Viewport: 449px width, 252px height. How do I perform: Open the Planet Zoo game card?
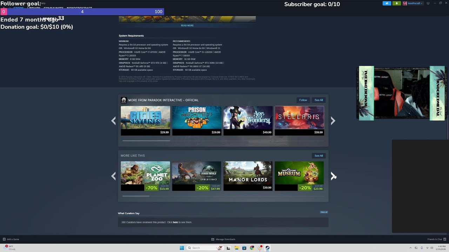145,176
